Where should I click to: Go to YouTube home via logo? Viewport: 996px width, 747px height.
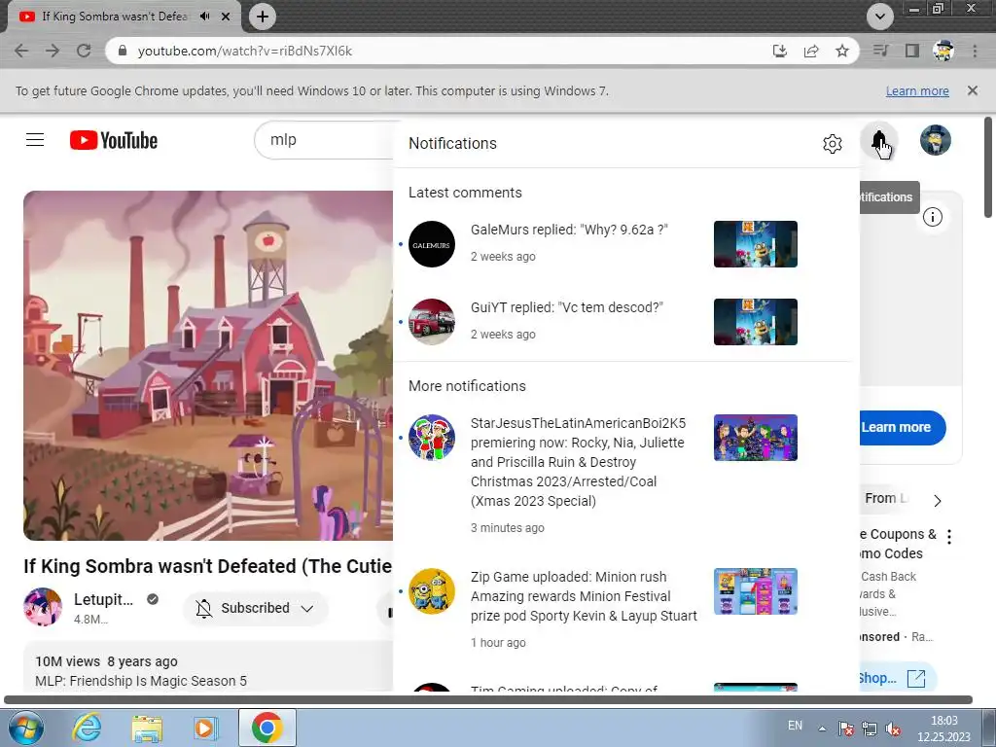pos(114,140)
